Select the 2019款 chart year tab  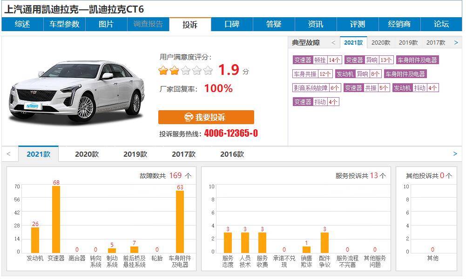tap(135, 154)
